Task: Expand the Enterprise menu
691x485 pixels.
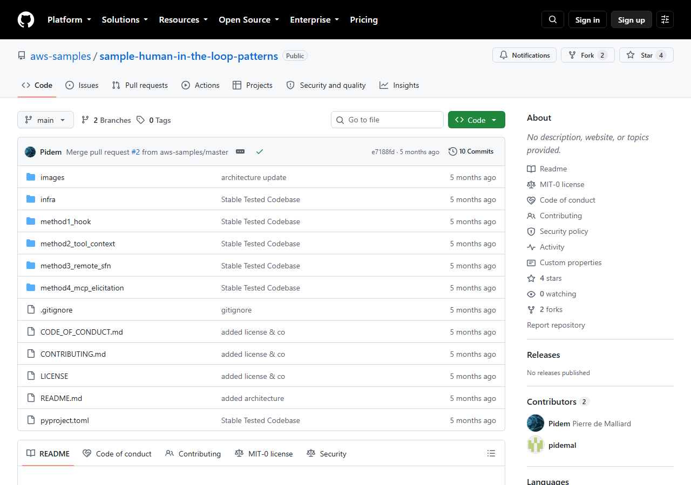Action: click(314, 19)
